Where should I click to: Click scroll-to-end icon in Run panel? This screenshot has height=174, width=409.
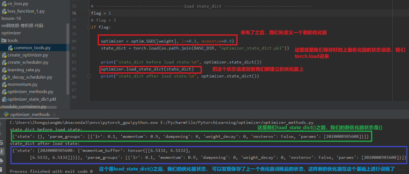pyautogui.click(x=1, y=151)
